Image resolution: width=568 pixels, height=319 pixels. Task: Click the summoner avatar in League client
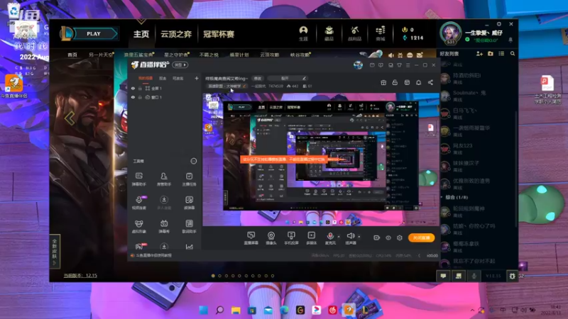pyautogui.click(x=450, y=33)
